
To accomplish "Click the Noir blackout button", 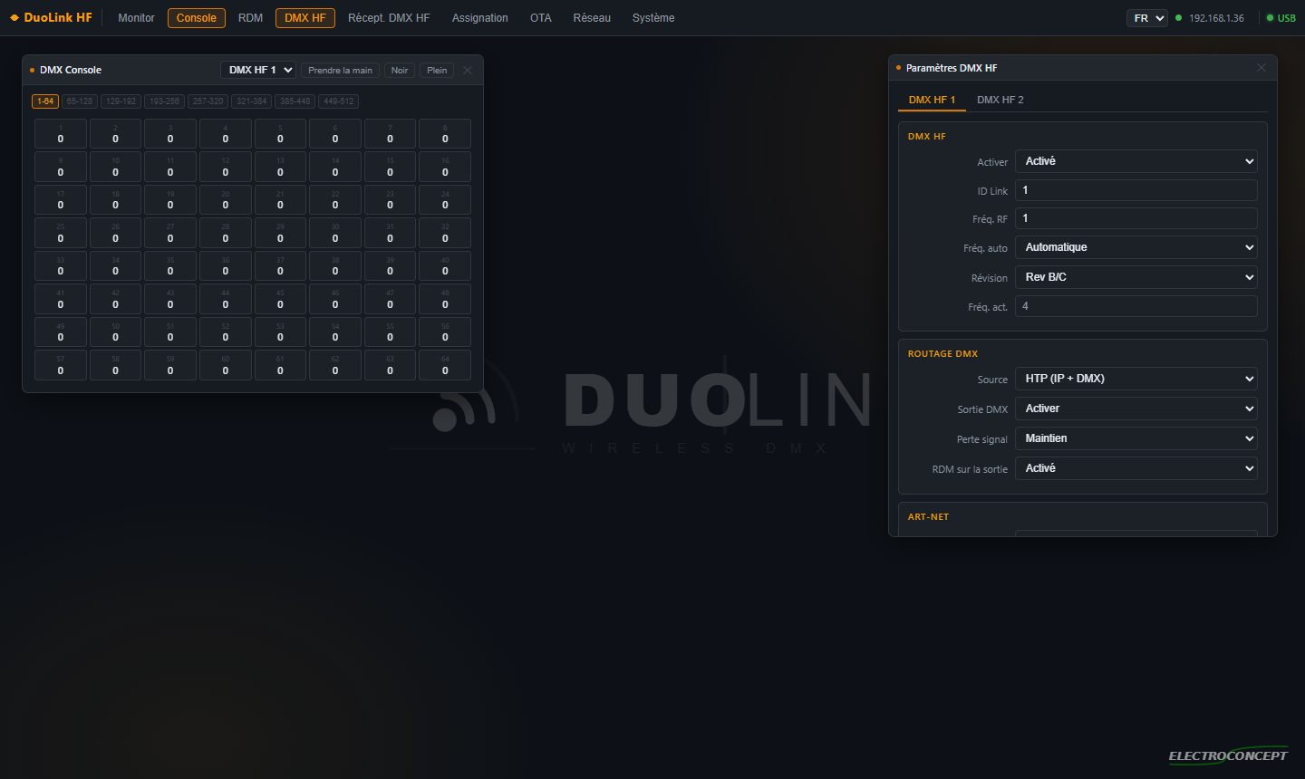I will coord(400,70).
